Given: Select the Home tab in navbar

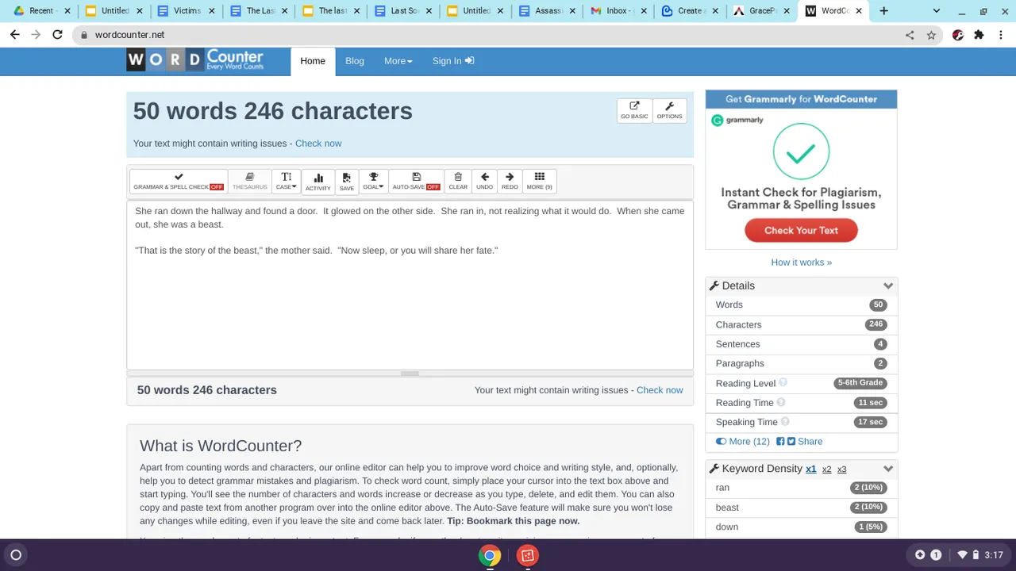Looking at the screenshot, I should [313, 61].
